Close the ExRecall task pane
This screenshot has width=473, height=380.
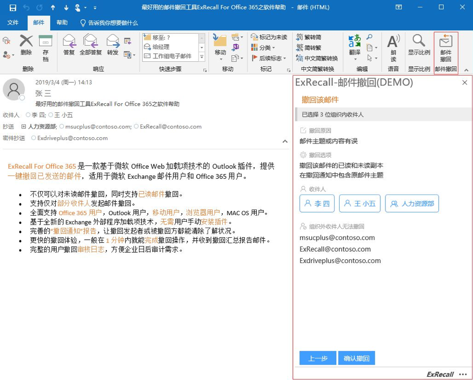pos(465,82)
